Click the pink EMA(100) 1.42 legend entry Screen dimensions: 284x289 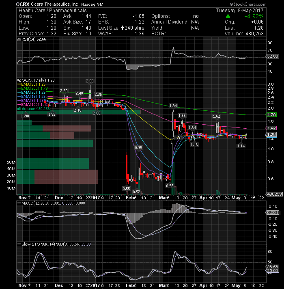pos(32,104)
